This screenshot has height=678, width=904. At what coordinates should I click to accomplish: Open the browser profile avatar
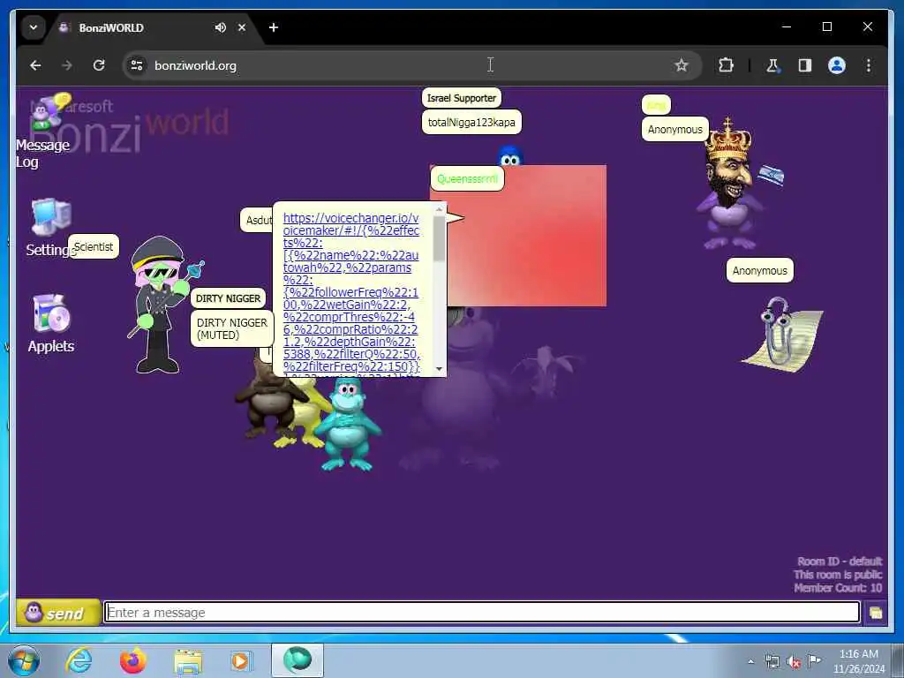837,65
